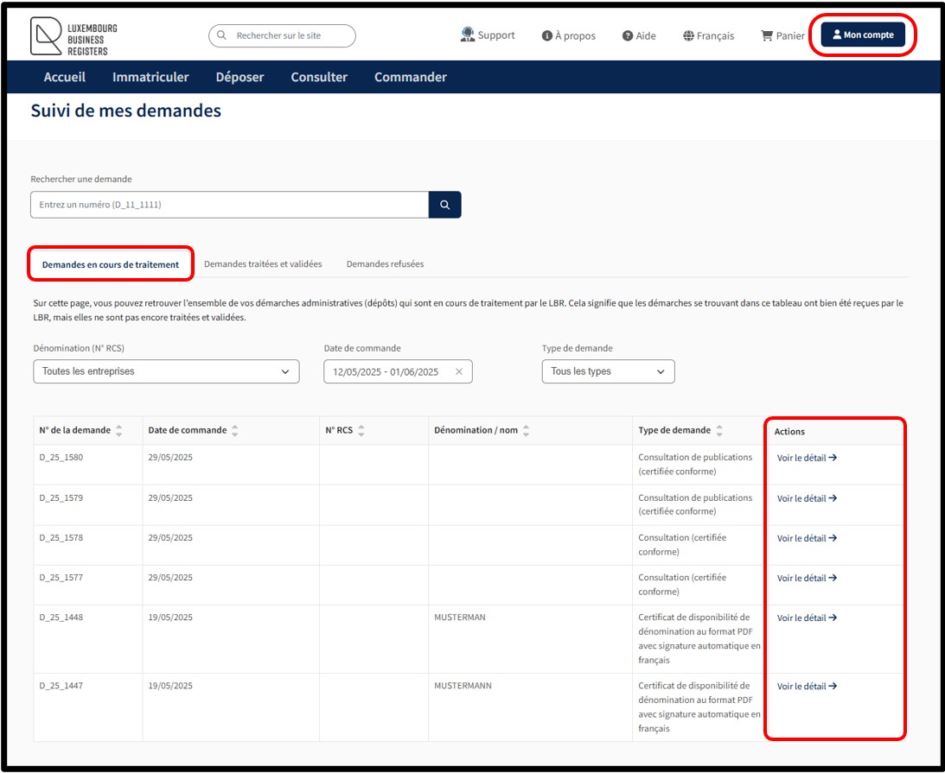Open Aide question mark icon

pyautogui.click(x=628, y=36)
